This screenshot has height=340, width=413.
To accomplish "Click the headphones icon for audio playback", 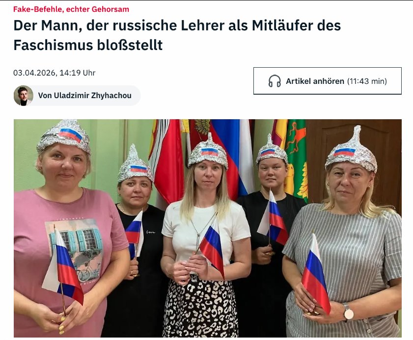I will pyautogui.click(x=275, y=81).
